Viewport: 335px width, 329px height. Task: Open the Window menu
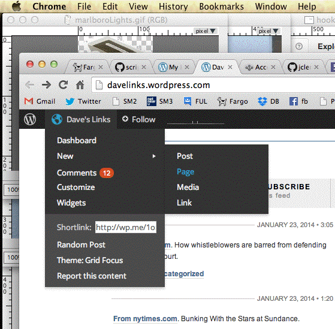271,7
